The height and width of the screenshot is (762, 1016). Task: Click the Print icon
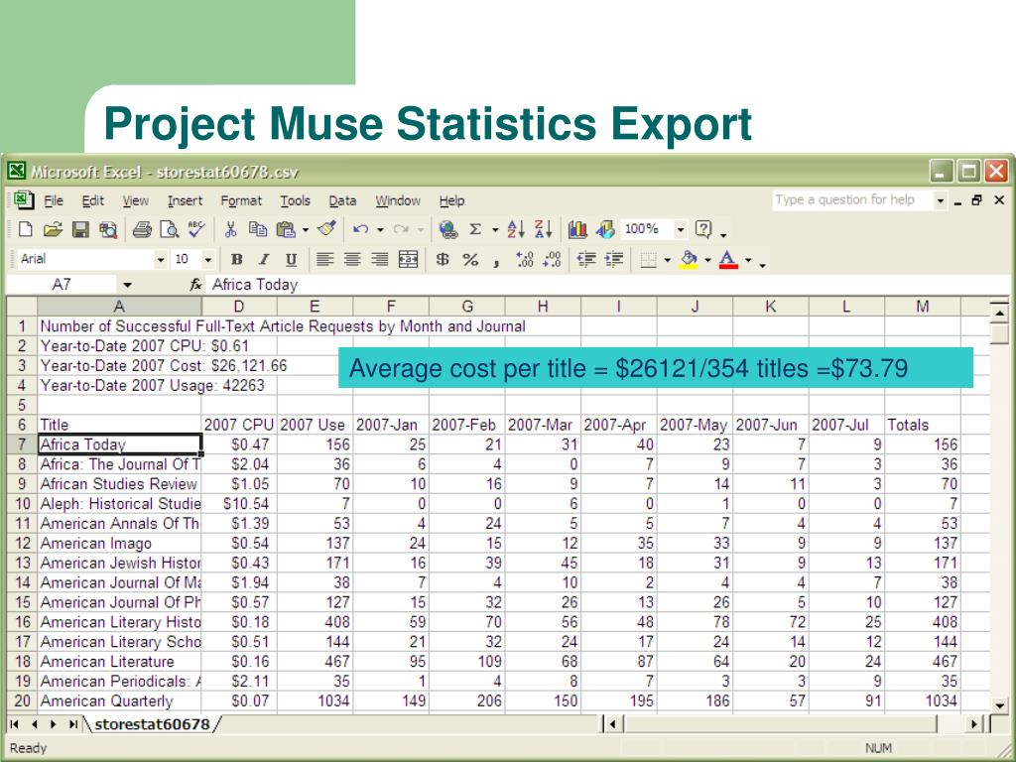click(142, 229)
